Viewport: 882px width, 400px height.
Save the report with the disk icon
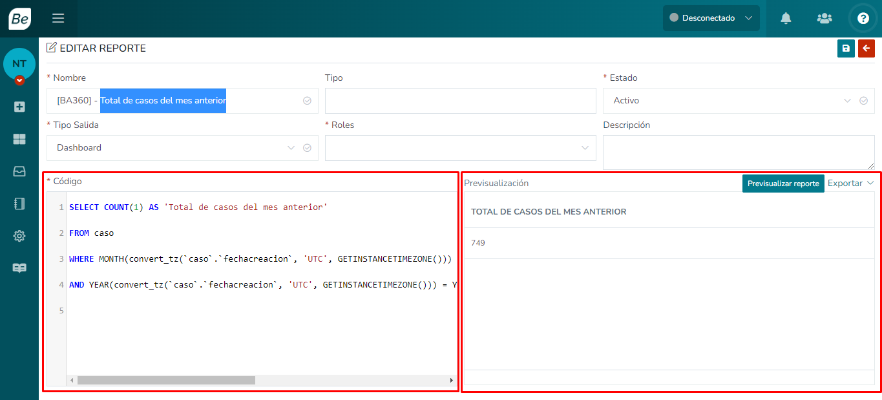click(x=846, y=48)
